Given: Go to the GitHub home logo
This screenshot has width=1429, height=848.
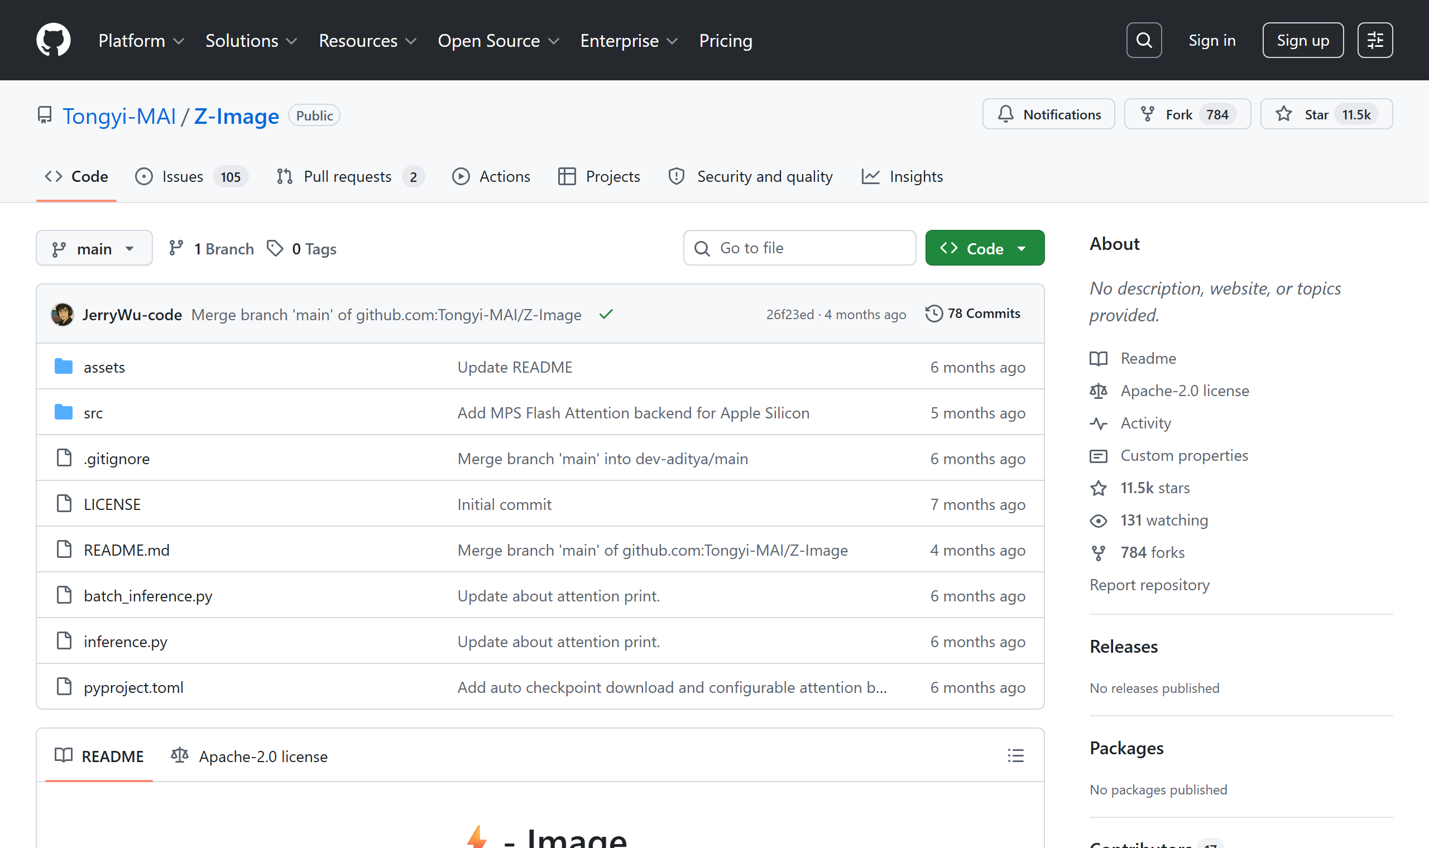Looking at the screenshot, I should (x=53, y=40).
